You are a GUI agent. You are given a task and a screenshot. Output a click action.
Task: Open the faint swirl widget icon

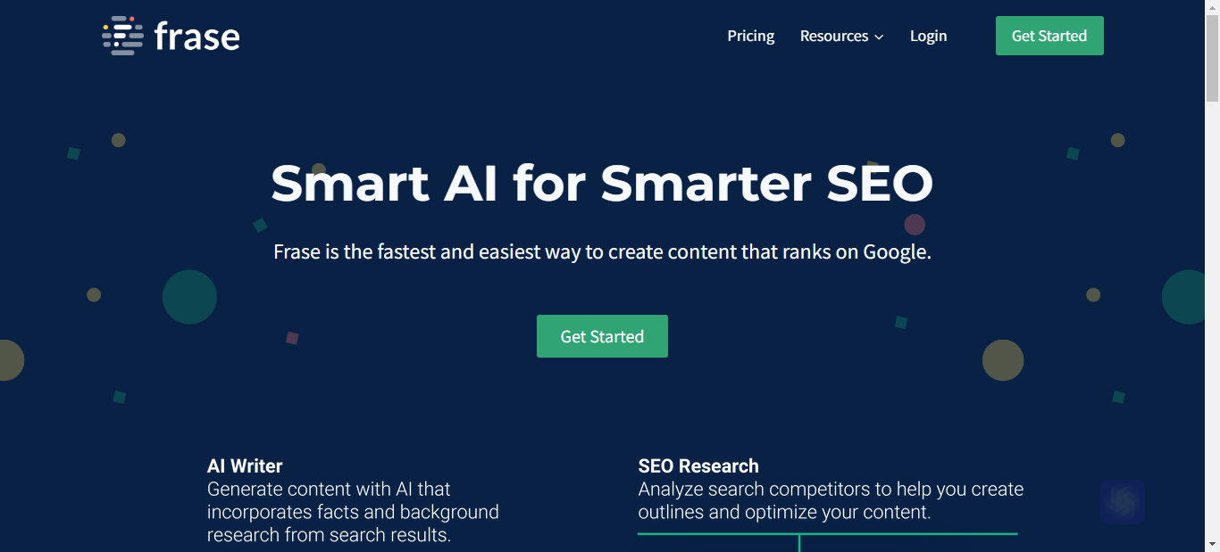(1122, 502)
